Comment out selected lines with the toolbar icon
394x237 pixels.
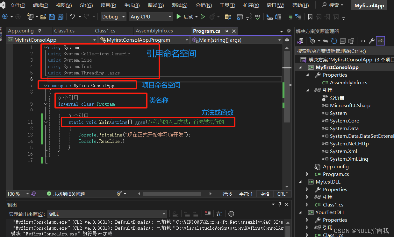click(x=290, y=17)
